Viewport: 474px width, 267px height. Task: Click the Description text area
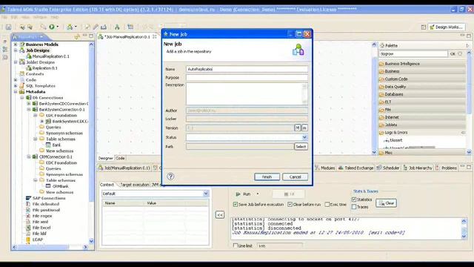(x=247, y=94)
